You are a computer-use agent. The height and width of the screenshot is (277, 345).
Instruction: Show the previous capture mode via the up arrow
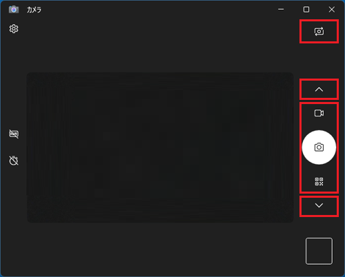click(319, 90)
